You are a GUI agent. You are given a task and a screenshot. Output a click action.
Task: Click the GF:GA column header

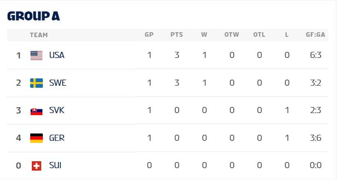(x=315, y=35)
